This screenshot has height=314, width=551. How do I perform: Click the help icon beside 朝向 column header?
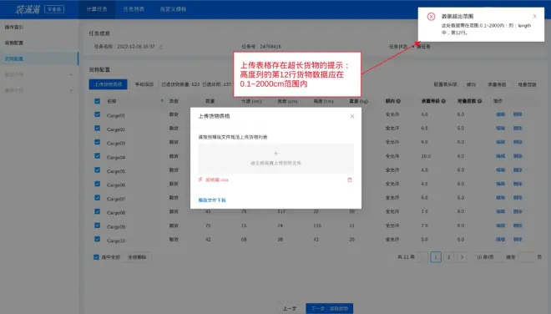[x=398, y=101]
